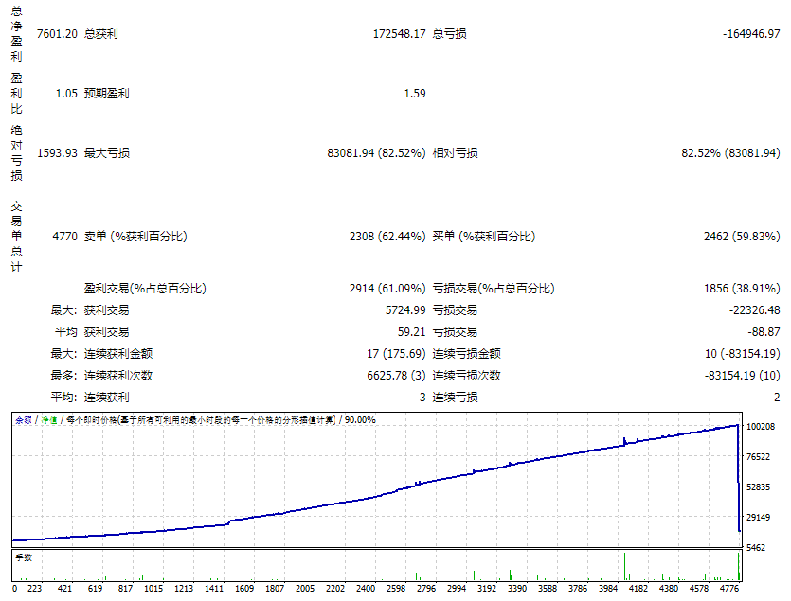791x601 pixels.
Task: Click the 手数 lots panel label
Action: click(x=24, y=557)
